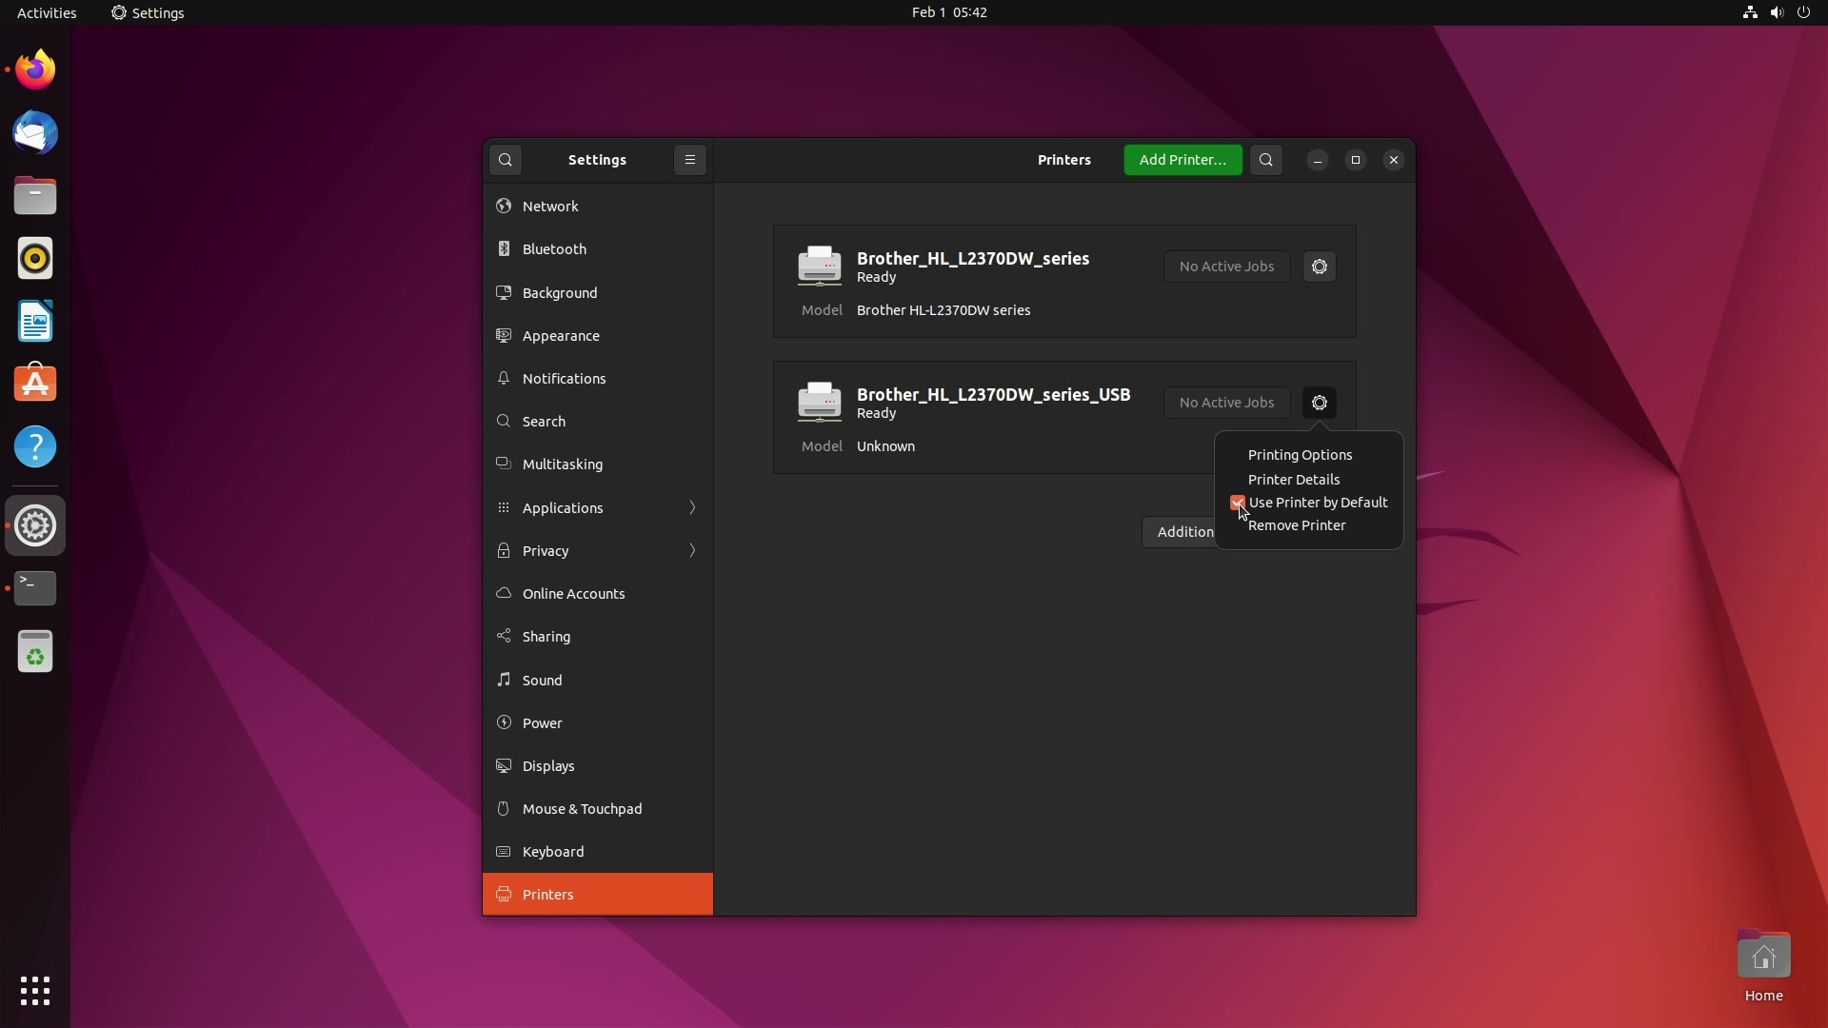The width and height of the screenshot is (1828, 1028).
Task: Select Printers in the sidebar
Action: coord(598,895)
